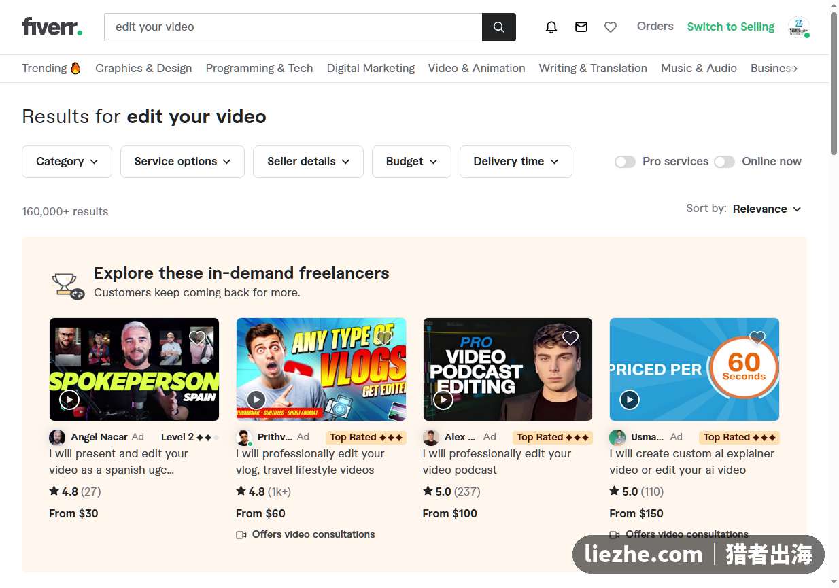
Task: Open the Seller details dropdown
Action: point(308,162)
